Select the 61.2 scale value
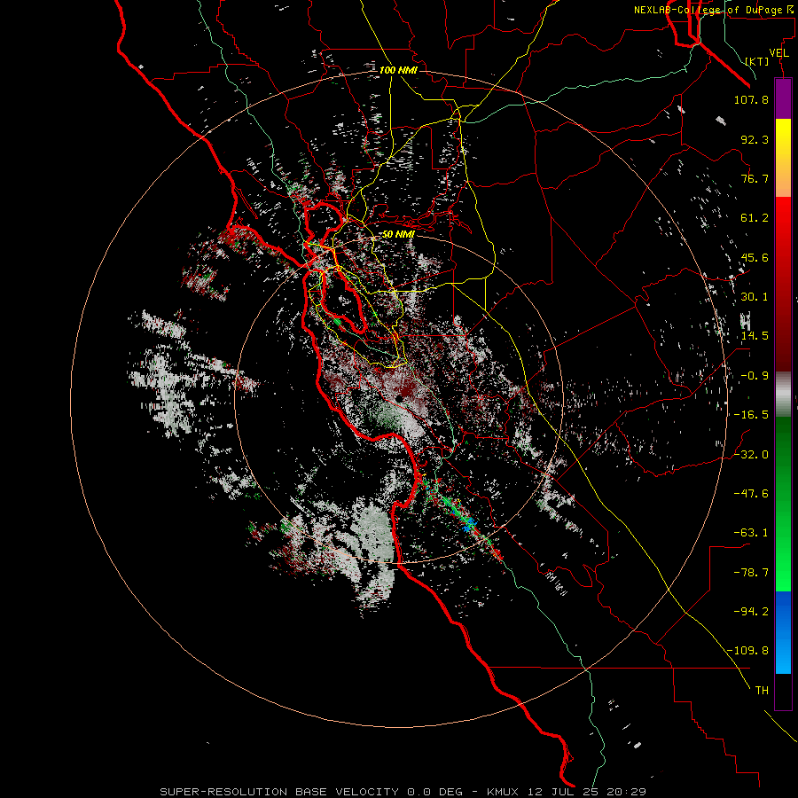This screenshot has height=798, width=798. pos(755,218)
